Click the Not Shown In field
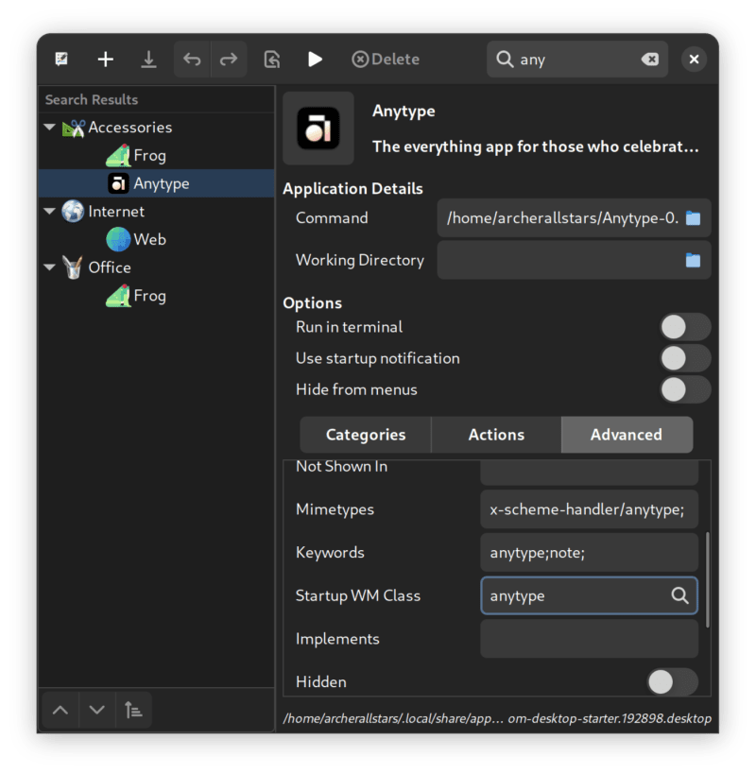756x774 pixels. click(x=589, y=473)
